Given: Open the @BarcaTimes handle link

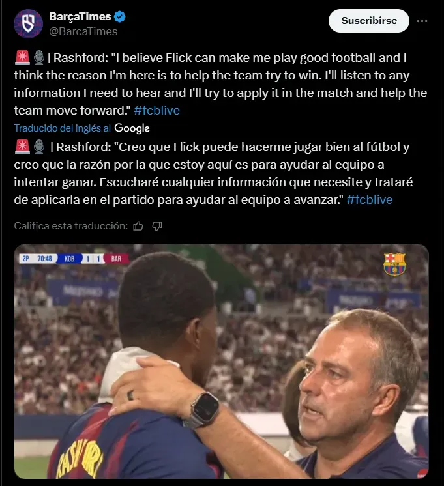Looking at the screenshot, I should [83, 32].
